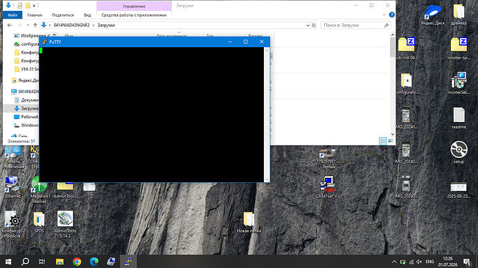
Task: Select the setup disc icon on desktop
Action: pyautogui.click(x=459, y=152)
